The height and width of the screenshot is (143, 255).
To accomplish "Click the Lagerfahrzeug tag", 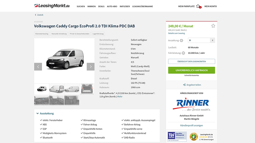I will click(98, 34).
